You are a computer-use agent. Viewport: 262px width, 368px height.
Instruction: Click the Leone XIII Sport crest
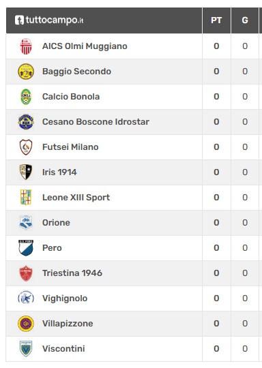click(26, 198)
